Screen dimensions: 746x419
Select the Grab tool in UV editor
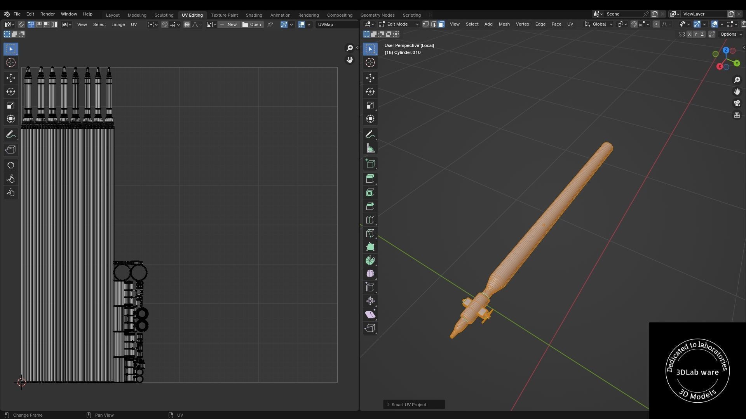coord(10,165)
